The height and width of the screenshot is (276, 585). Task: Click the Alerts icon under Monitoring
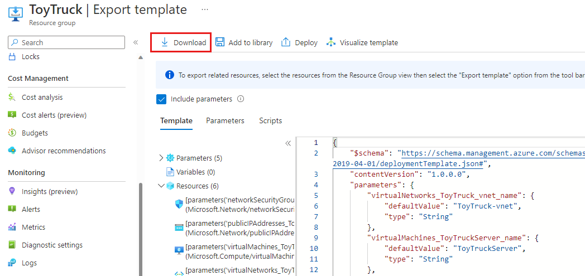(12, 209)
